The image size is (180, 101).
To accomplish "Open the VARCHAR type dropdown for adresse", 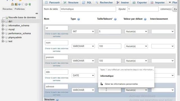I will 83,90.
